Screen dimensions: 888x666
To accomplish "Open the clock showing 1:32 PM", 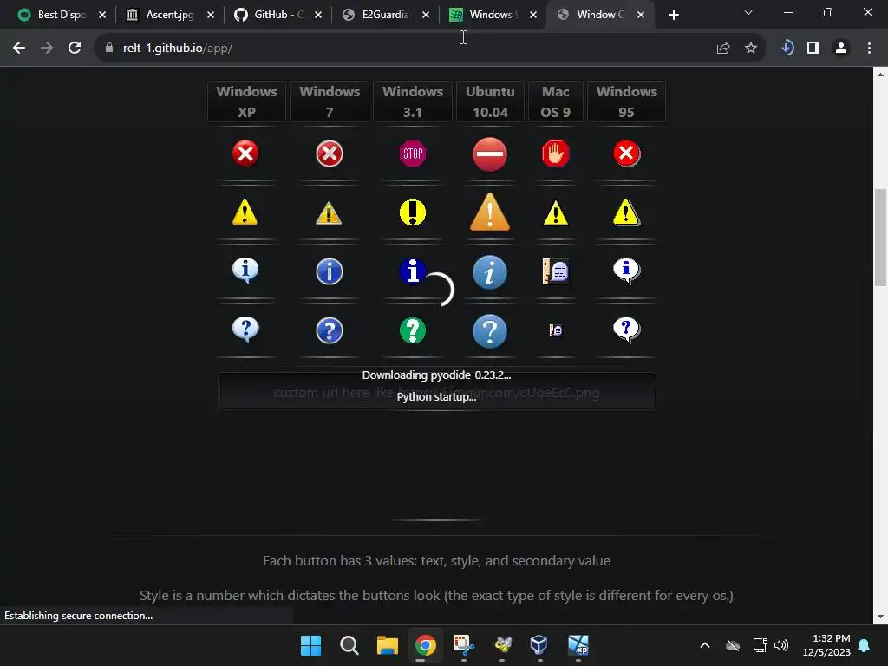I will [x=826, y=645].
